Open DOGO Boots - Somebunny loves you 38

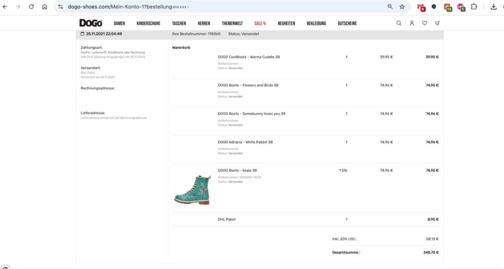252,114
